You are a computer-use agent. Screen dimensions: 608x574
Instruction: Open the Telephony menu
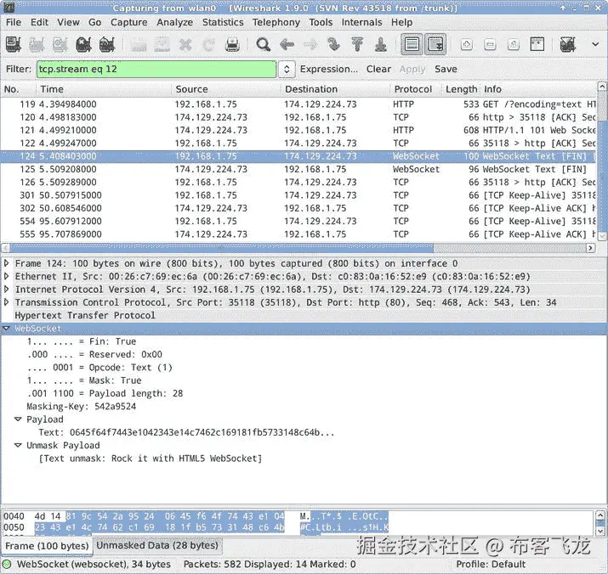[276, 22]
